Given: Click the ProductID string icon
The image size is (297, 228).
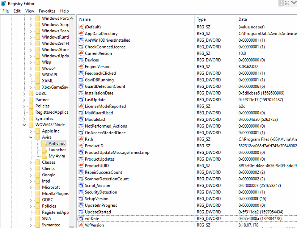Looking at the screenshot, I should pos(81,146).
